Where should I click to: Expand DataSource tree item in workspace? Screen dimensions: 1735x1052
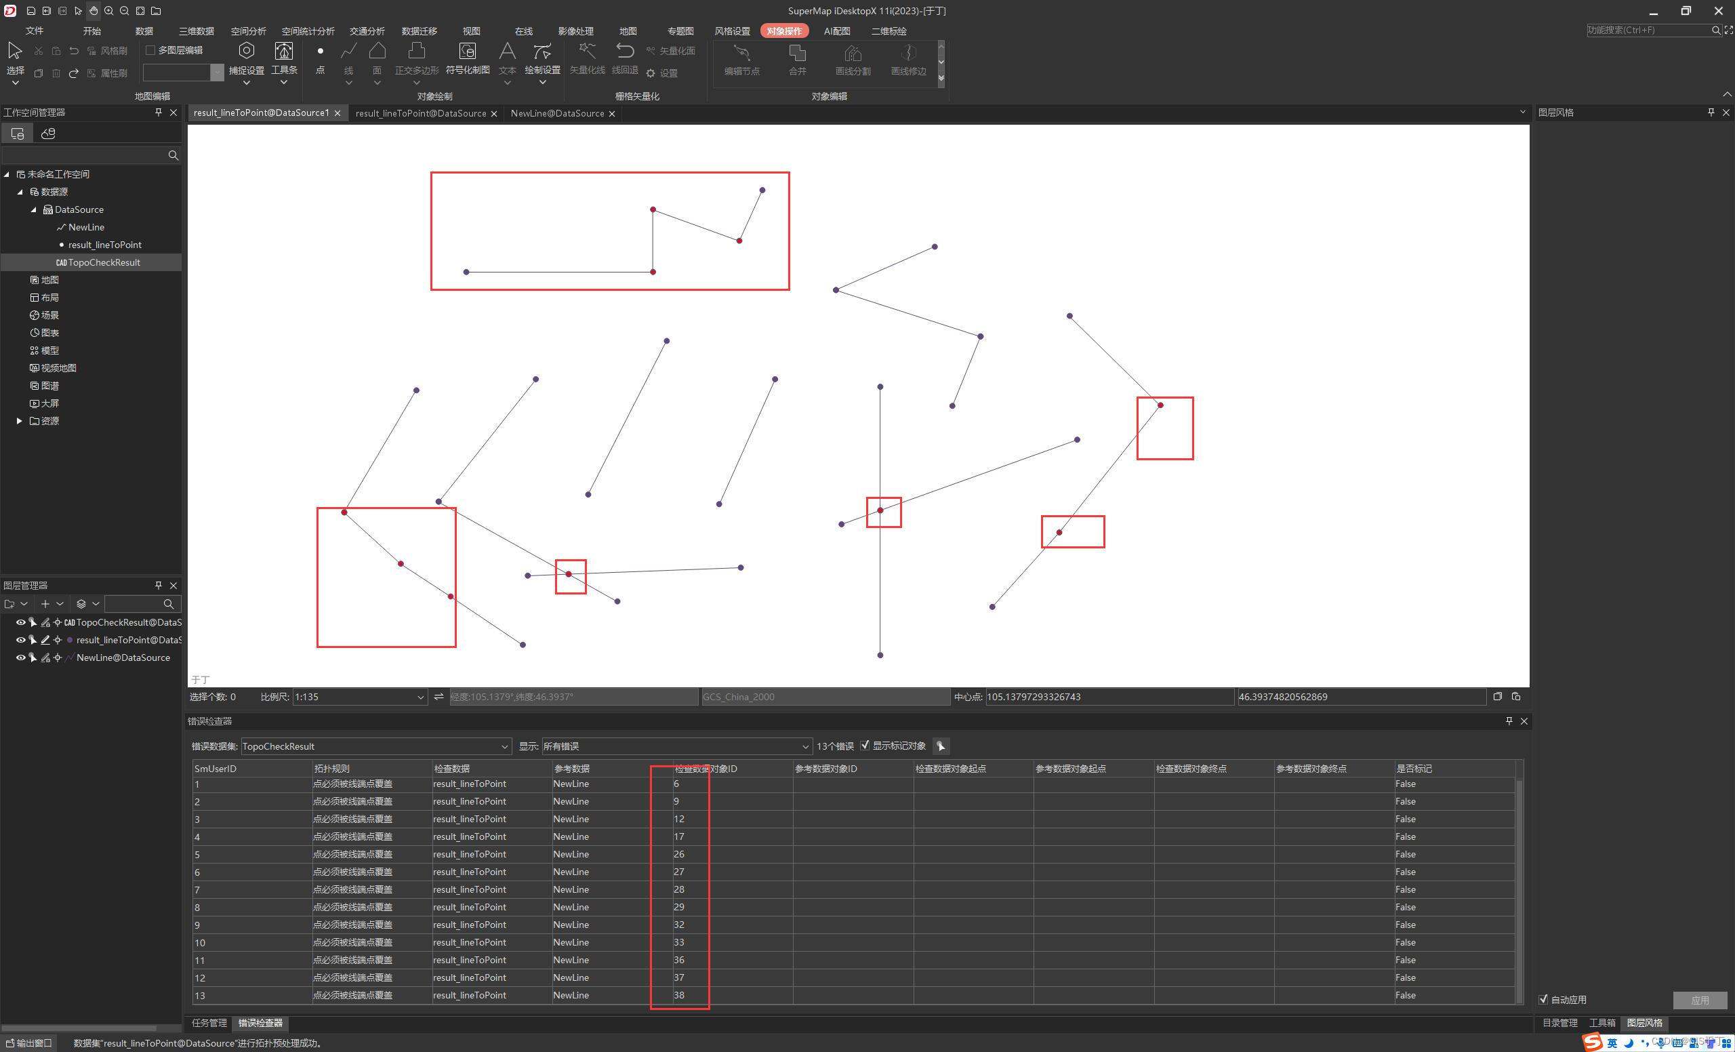tap(33, 208)
